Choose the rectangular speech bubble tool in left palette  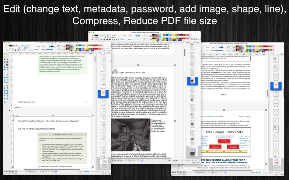tap(7, 78)
